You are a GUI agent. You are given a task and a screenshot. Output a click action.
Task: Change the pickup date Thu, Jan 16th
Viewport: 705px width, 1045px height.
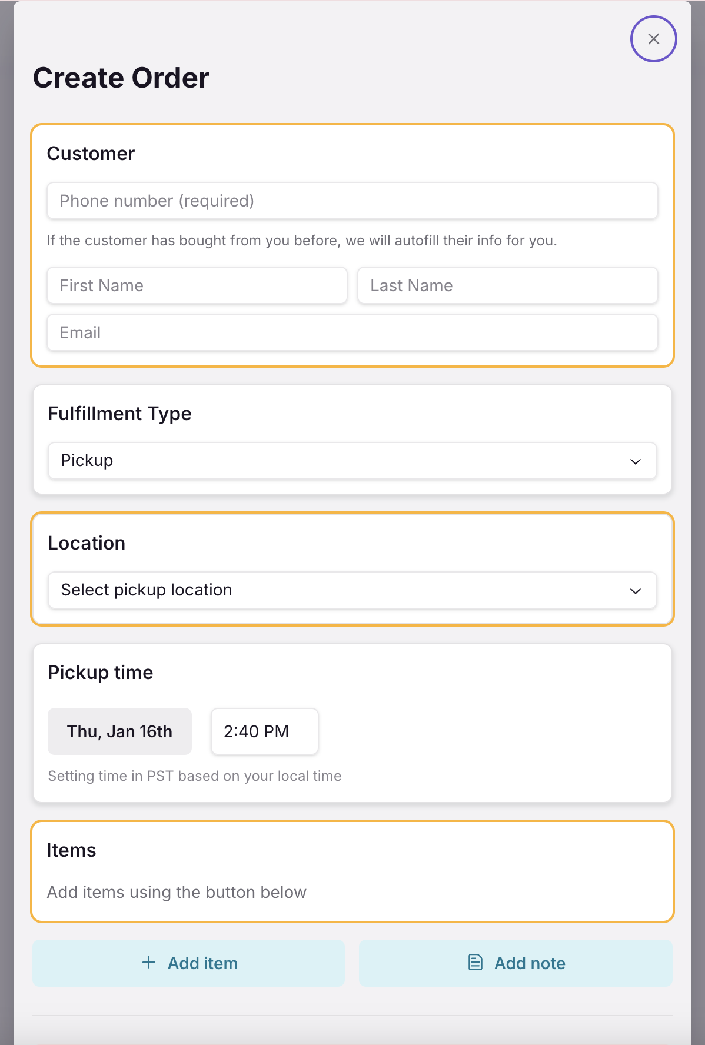[119, 731]
